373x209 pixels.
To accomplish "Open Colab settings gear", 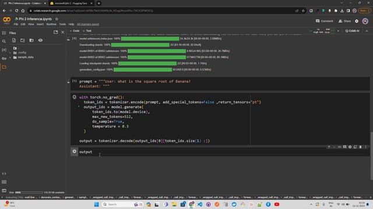I will [357, 21].
